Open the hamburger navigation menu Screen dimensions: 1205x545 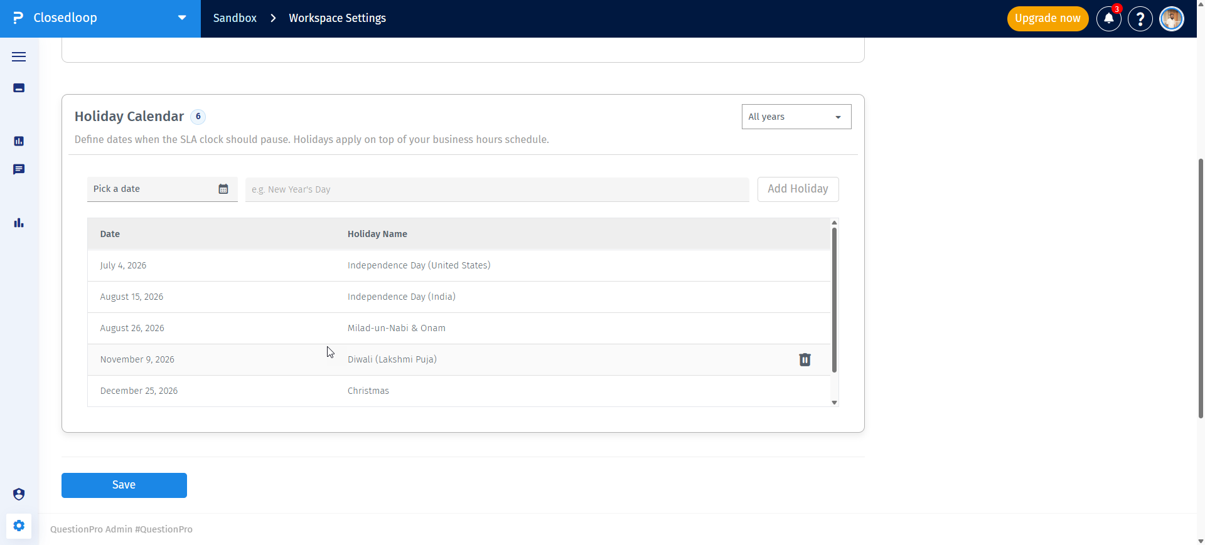click(x=19, y=56)
